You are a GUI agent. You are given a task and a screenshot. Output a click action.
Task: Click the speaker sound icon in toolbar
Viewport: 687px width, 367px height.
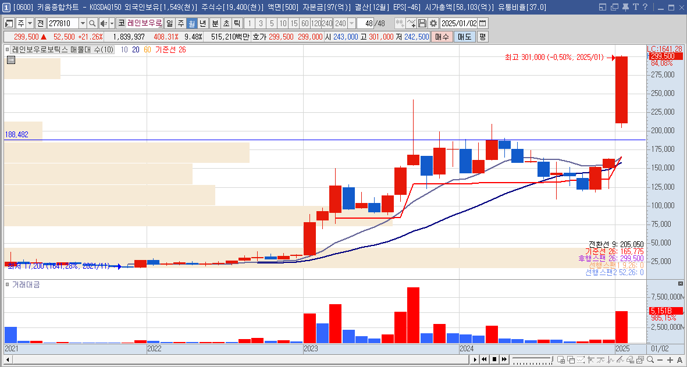[x=104, y=23]
